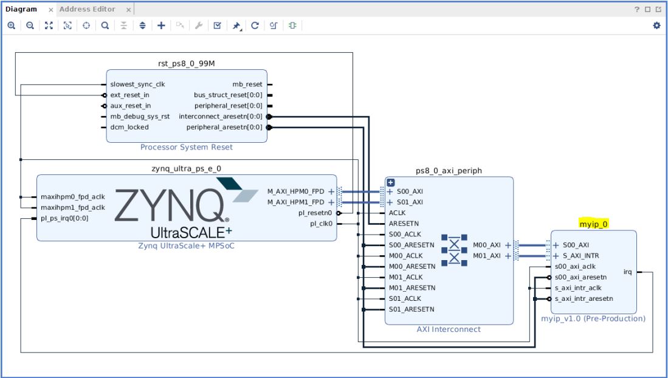
Task: Select the highlighted myip_0 block label
Action: pos(593,224)
